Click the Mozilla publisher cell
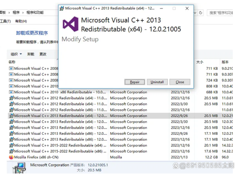The image size is (239, 174). point(116,157)
